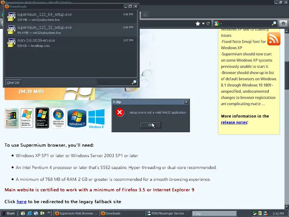Maximize the Downloads window
Viewport: 289px width, 217px height.
pyautogui.click(x=130, y=6)
